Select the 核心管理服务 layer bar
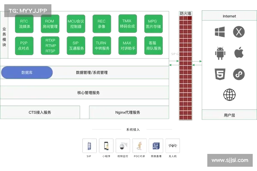The width and height of the screenshot is (257, 171). pyautogui.click(x=84, y=93)
